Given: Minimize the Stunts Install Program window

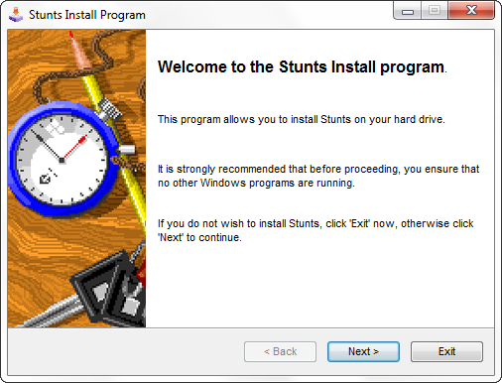Looking at the screenshot, I should click(x=408, y=10).
